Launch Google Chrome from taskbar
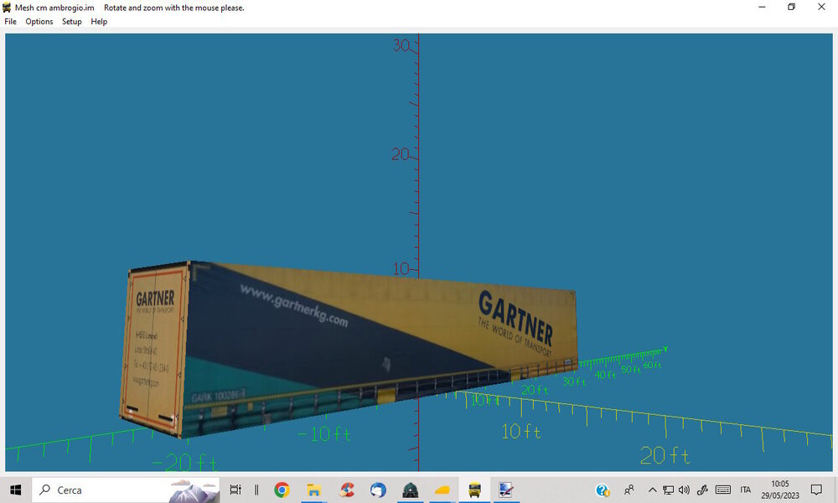Viewport: 838px width, 503px height. coord(282,490)
